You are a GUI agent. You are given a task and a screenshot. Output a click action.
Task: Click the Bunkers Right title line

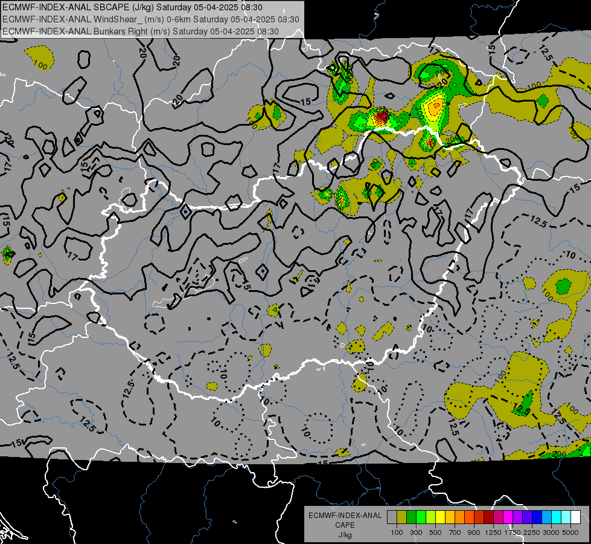coord(141,31)
